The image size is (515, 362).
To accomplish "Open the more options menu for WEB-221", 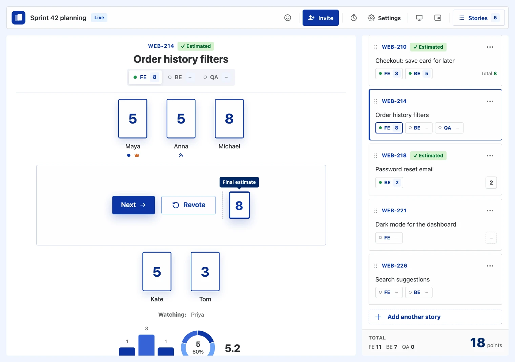I will point(490,211).
